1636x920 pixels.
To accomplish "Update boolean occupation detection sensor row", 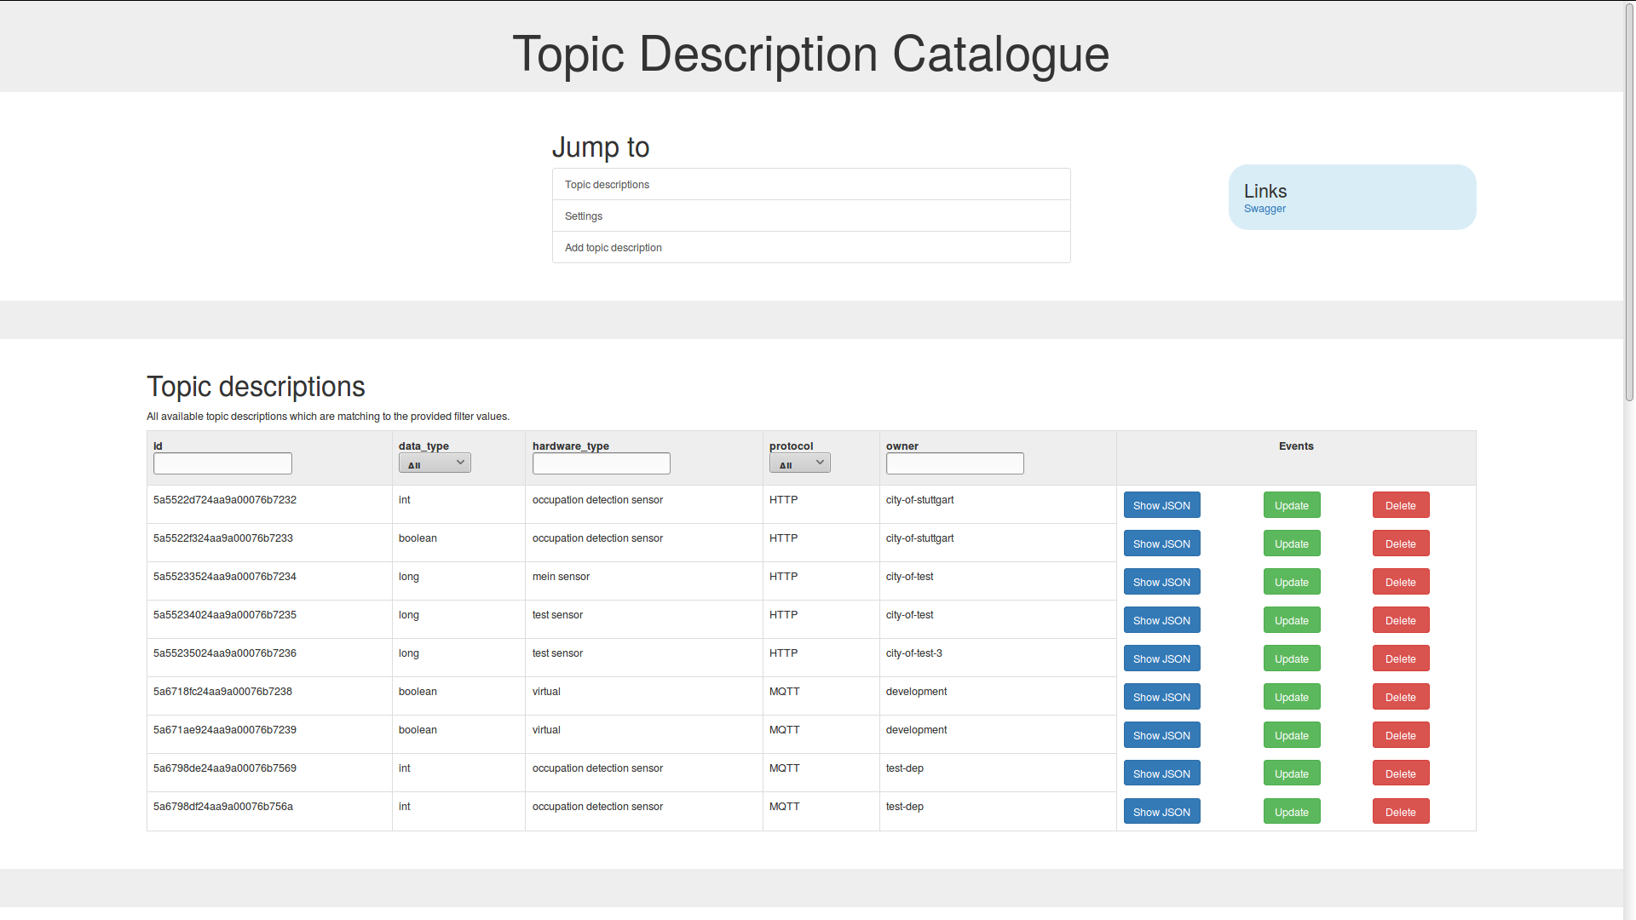I will coord(1291,543).
